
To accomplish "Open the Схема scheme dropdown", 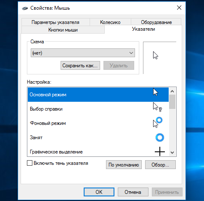I will pos(83,53).
